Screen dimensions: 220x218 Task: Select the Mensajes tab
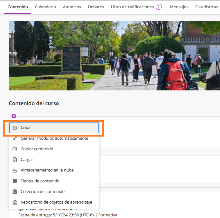[179, 7]
